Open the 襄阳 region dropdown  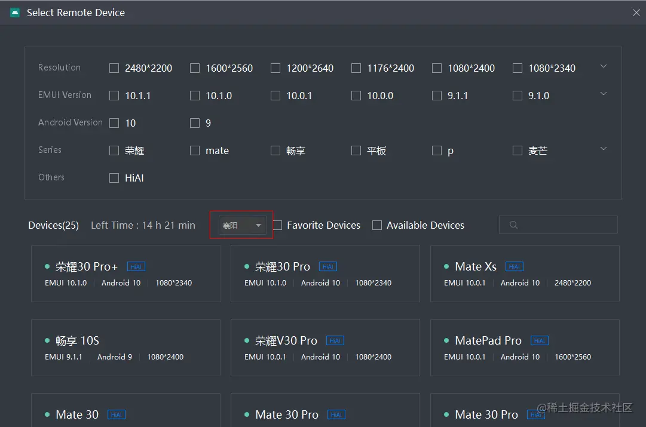tap(242, 225)
